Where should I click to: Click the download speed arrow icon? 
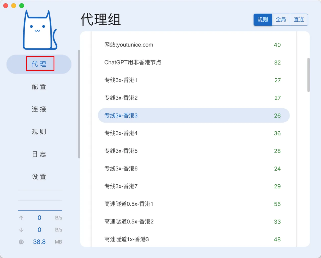tap(21, 230)
